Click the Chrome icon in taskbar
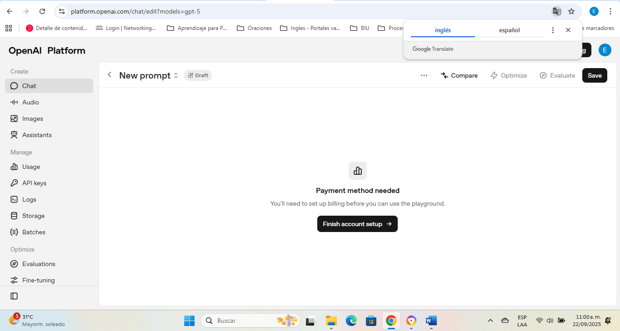This screenshot has width=620, height=331. (x=391, y=321)
